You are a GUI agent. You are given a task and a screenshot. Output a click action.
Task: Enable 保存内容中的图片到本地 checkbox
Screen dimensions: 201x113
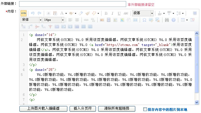pyautogui.click(x=145, y=109)
